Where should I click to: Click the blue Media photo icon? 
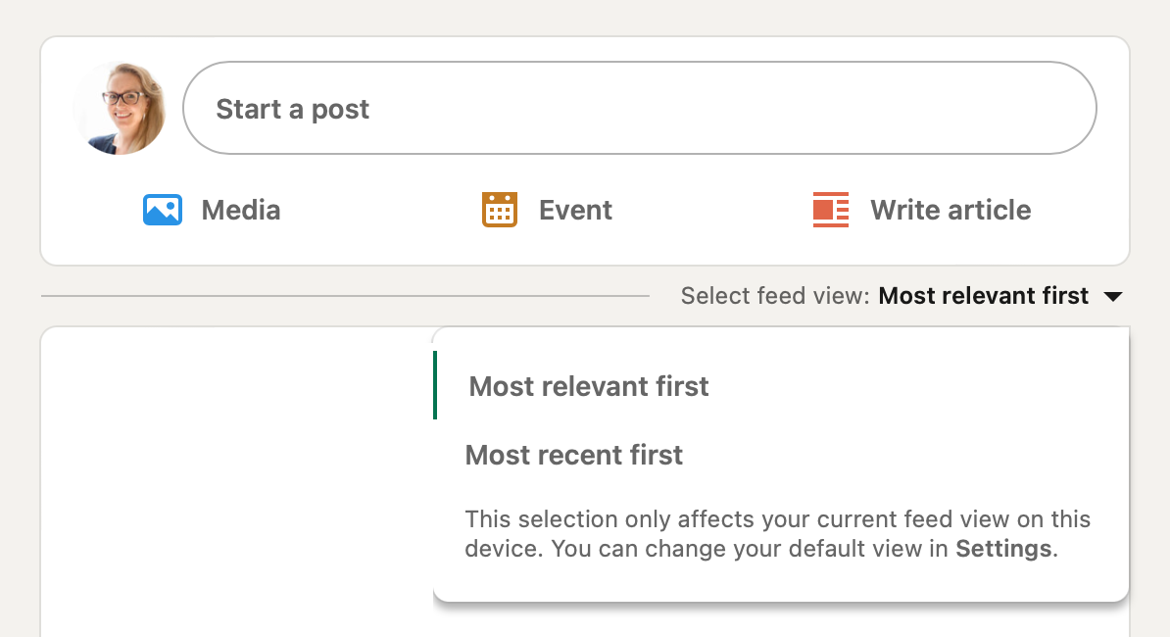click(x=163, y=210)
